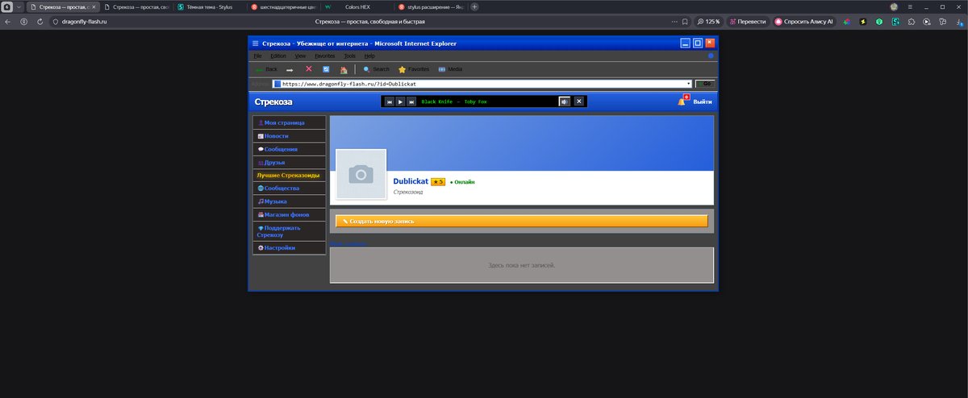Click the Go button beside the address
Screen dimensions: 968x398
[705, 84]
